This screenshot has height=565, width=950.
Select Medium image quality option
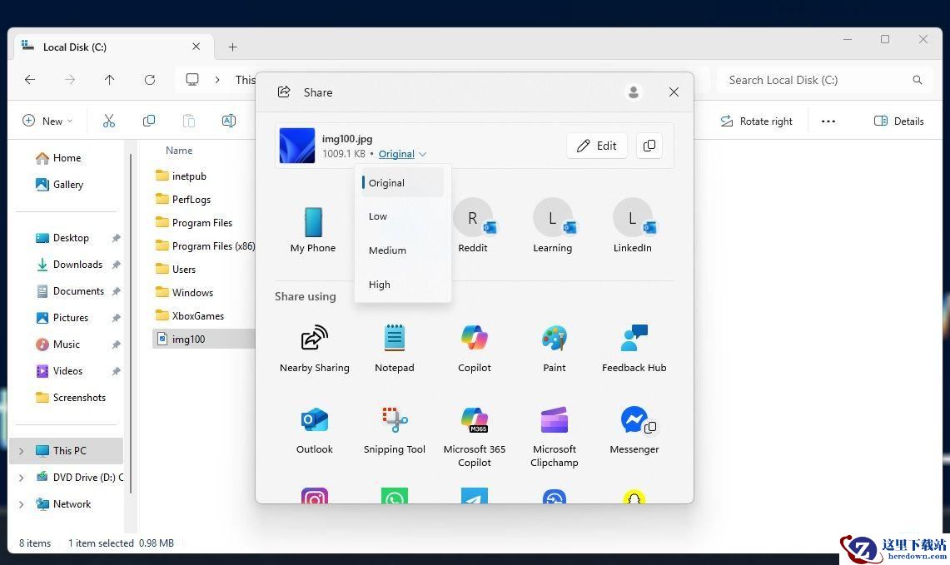402,250
